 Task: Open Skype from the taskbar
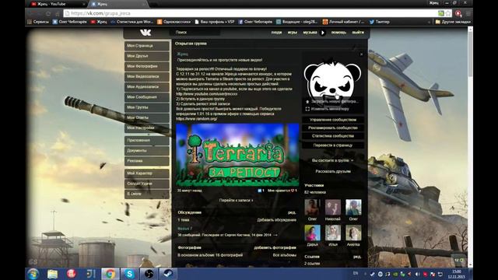[130, 274]
